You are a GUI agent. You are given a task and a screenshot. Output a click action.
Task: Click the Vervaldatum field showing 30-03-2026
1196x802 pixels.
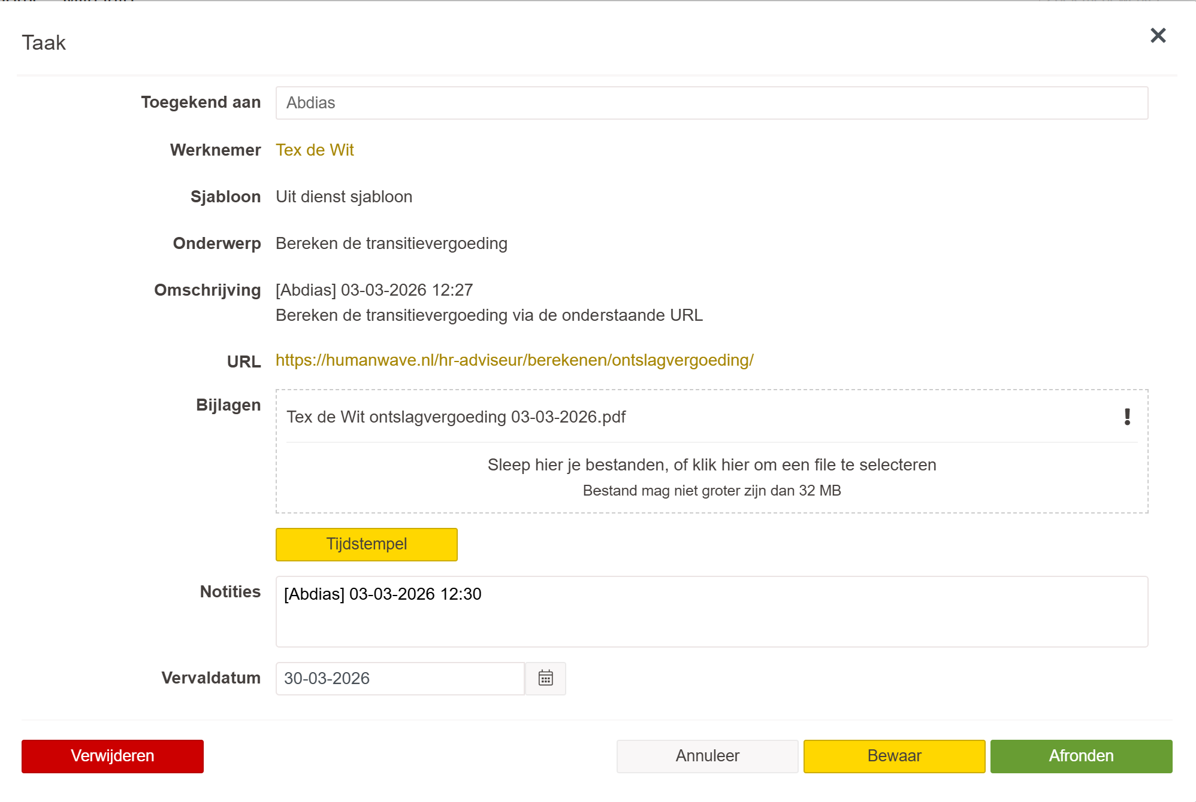click(x=400, y=678)
